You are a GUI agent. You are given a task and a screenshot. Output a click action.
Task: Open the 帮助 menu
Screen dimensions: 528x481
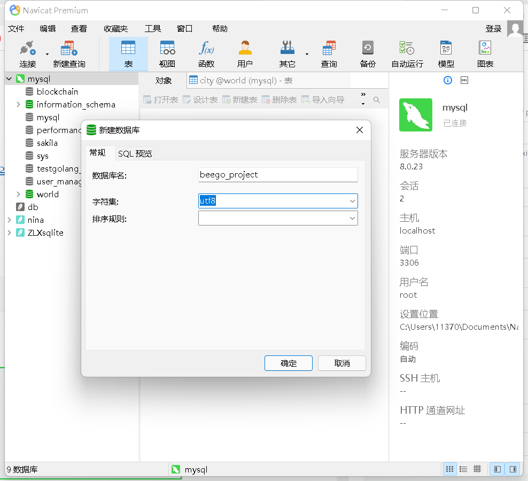click(220, 29)
